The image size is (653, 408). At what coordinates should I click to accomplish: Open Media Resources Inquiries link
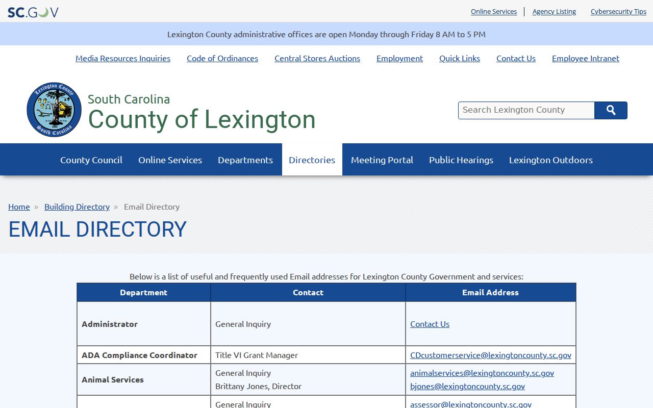click(123, 58)
